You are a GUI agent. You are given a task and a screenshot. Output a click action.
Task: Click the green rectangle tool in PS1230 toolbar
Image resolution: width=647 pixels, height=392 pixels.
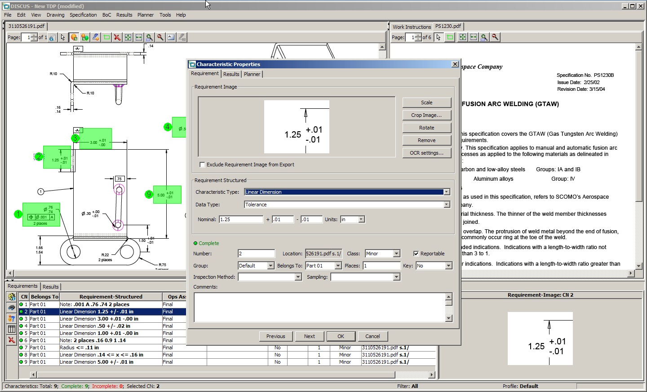tap(450, 37)
